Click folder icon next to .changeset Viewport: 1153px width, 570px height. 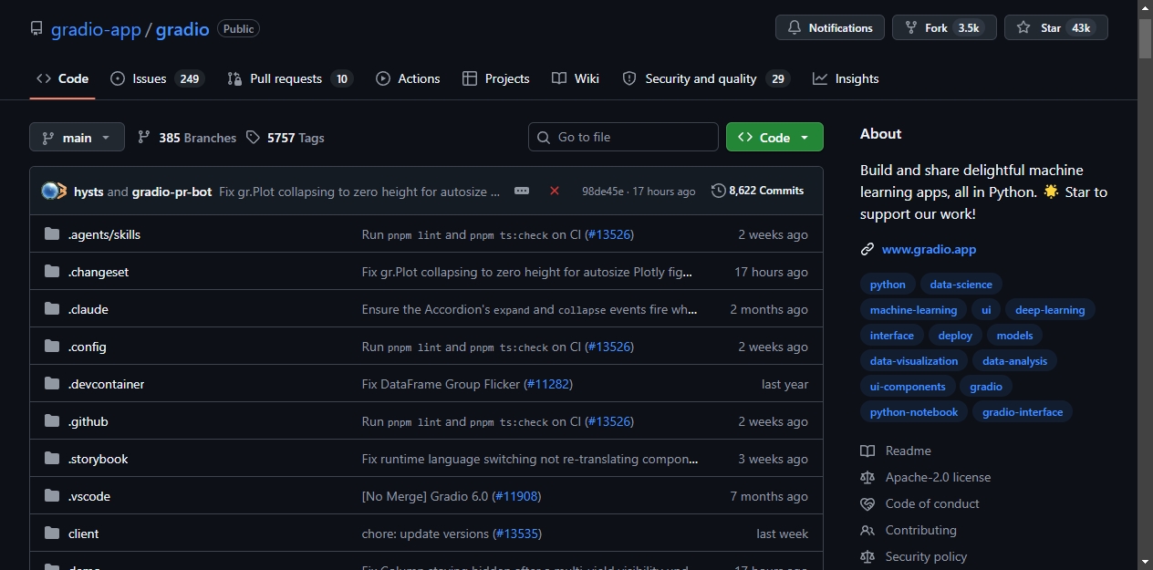(x=52, y=272)
